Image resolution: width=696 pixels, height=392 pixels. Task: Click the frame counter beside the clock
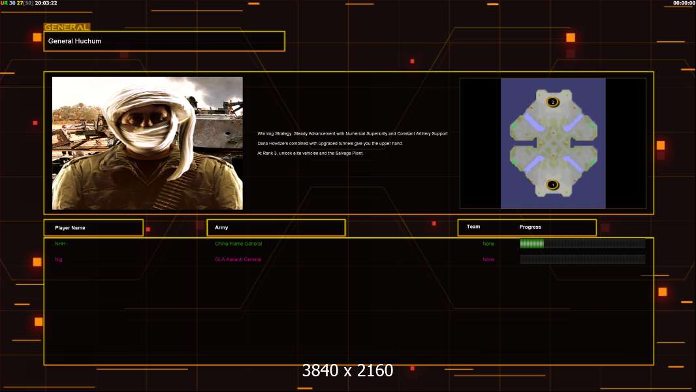pos(17,3)
